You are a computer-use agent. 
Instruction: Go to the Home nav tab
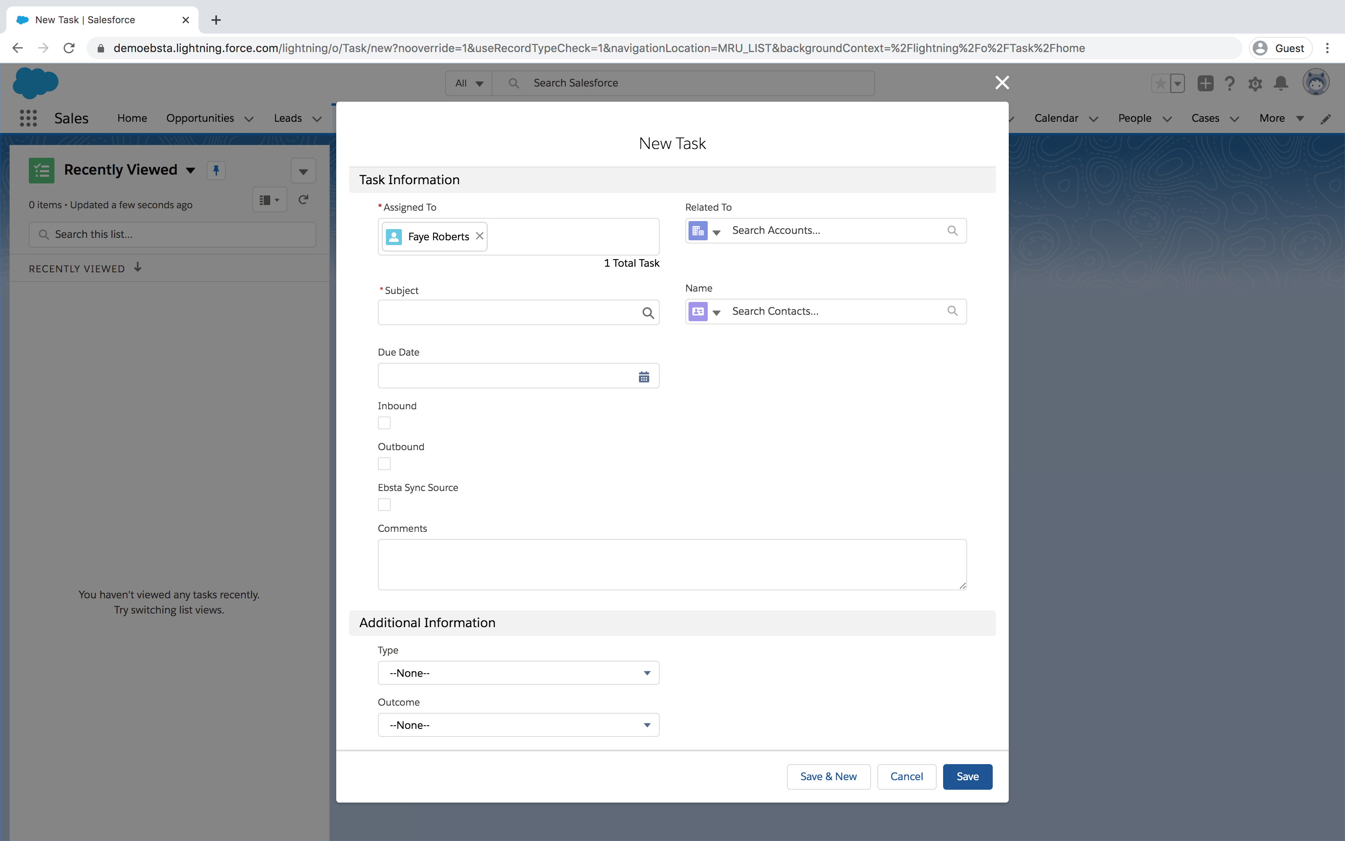[132, 118]
